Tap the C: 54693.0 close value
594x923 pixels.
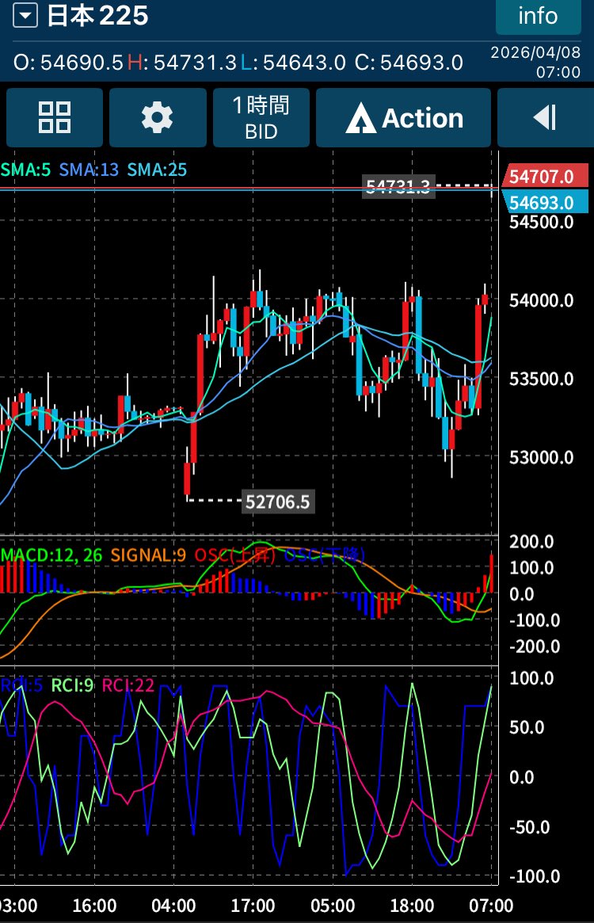coord(409,63)
